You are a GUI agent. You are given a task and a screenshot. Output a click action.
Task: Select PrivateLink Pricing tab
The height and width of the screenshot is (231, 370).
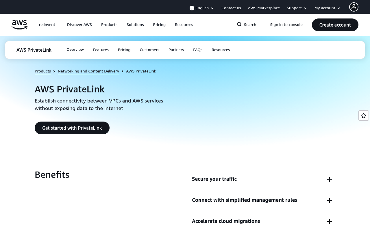point(124,50)
